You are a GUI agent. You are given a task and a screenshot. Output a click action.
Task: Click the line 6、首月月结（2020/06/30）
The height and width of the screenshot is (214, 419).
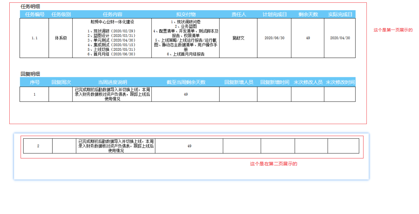pyautogui.click(x=111, y=54)
